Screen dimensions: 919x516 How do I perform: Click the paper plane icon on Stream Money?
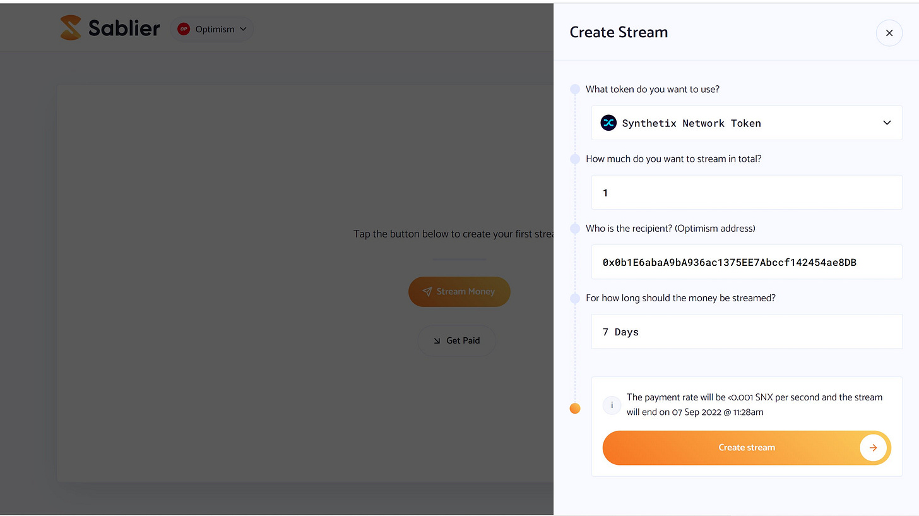point(427,292)
